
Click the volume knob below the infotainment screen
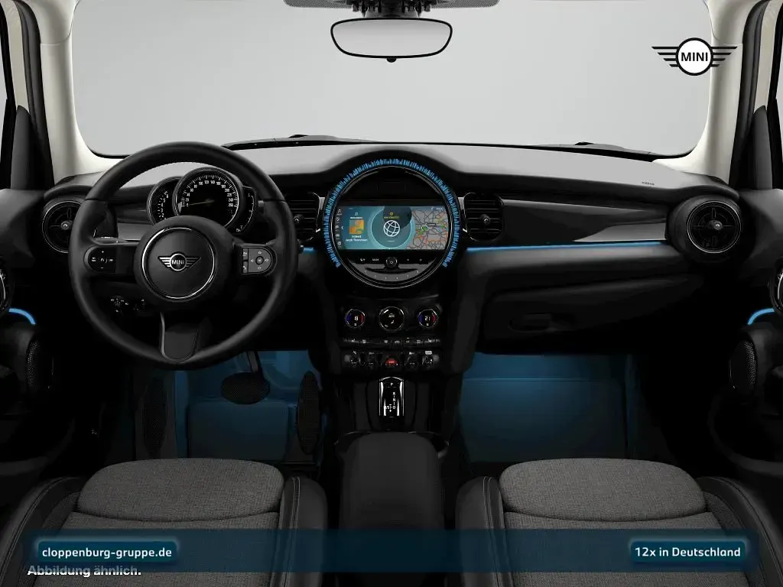tap(391, 261)
